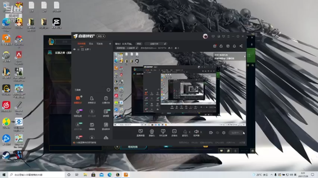Edit the 英雄联盟 category tag pencil
This screenshot has height=178, width=318.
[x=137, y=48]
